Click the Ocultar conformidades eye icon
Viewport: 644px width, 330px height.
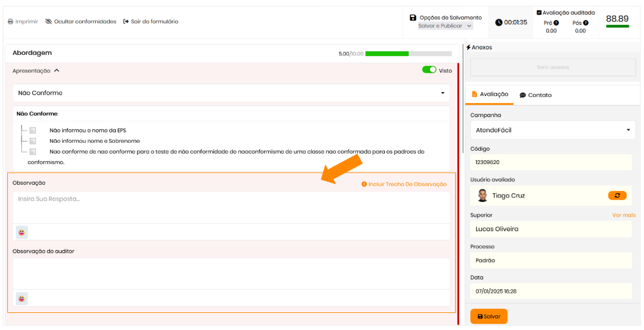click(49, 22)
